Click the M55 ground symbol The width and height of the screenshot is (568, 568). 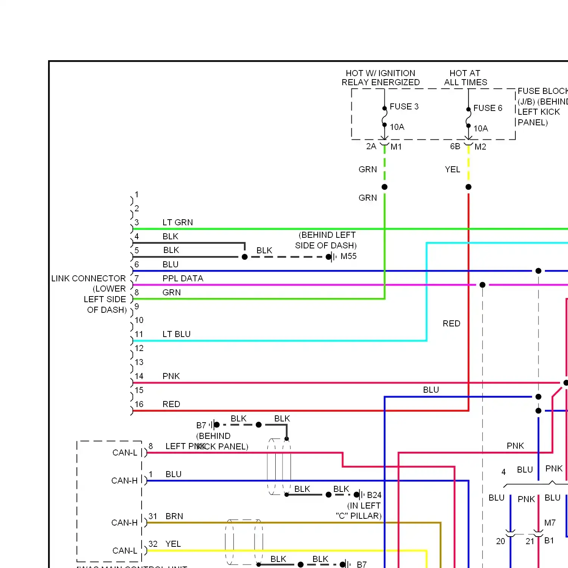click(331, 257)
